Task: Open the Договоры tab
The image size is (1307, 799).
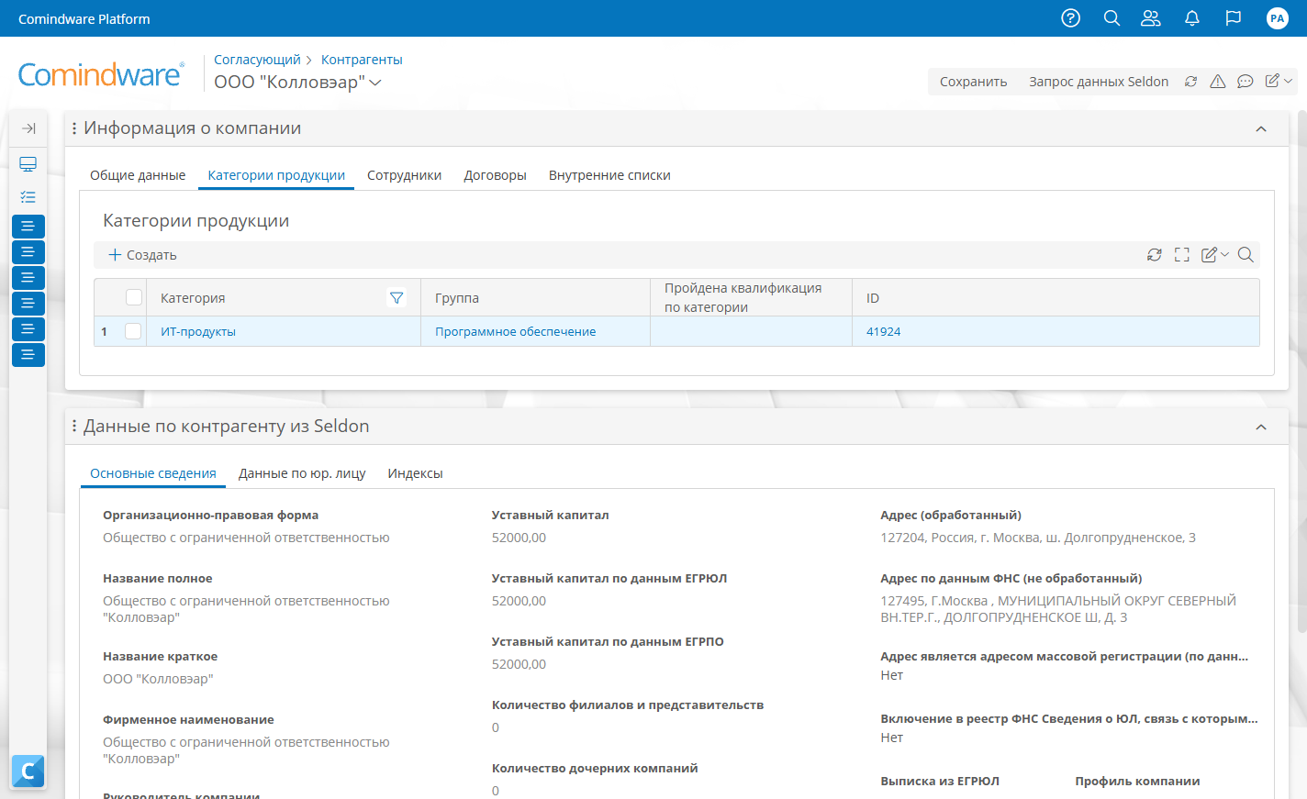Action: 496,175
